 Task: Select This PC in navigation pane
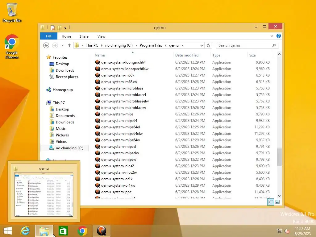(x=59, y=102)
